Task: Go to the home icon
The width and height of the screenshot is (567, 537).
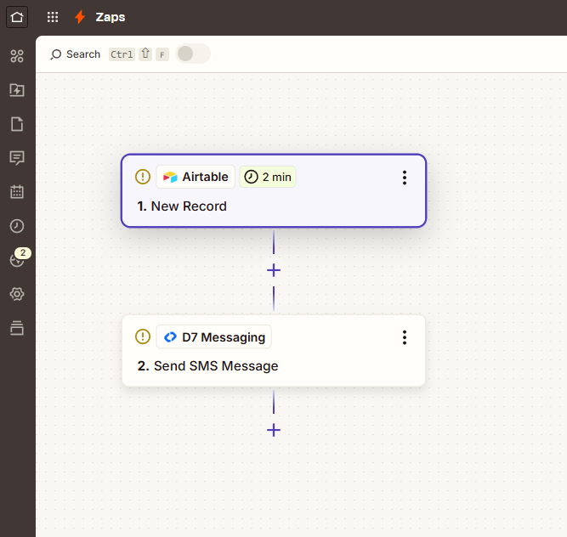Action: tap(17, 17)
